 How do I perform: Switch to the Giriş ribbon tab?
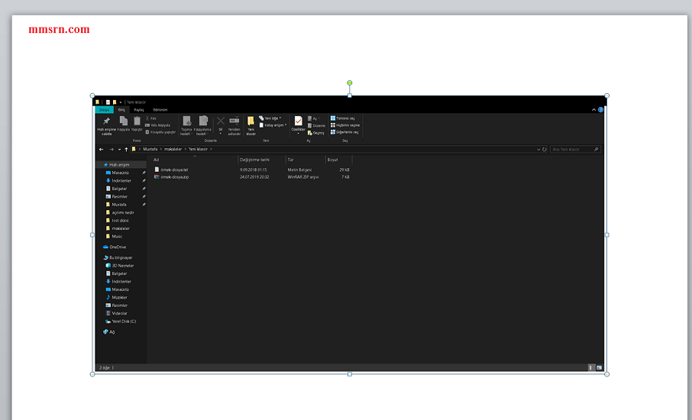point(121,110)
